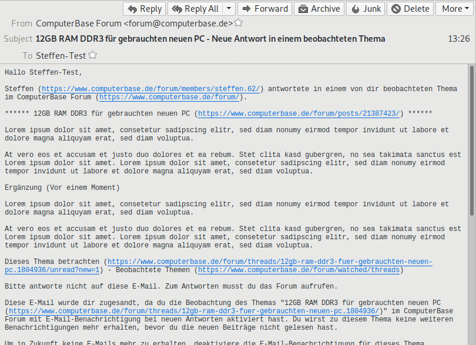Click the 'Hallo Steffen-Test,' greeting line
Image resolution: width=476 pixels, height=345 pixels.
(43, 72)
